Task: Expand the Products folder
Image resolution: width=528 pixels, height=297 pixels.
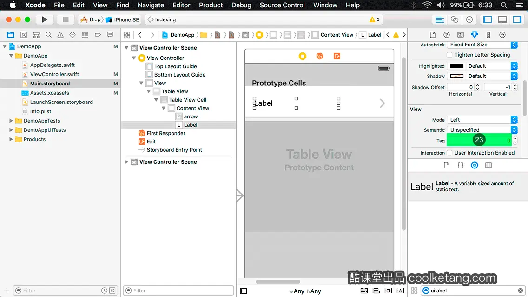Action: [11, 139]
